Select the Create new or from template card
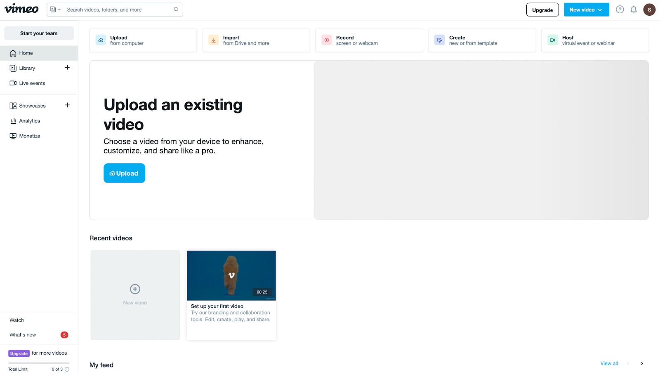Screen dimensions: 660x374 click(x=482, y=40)
